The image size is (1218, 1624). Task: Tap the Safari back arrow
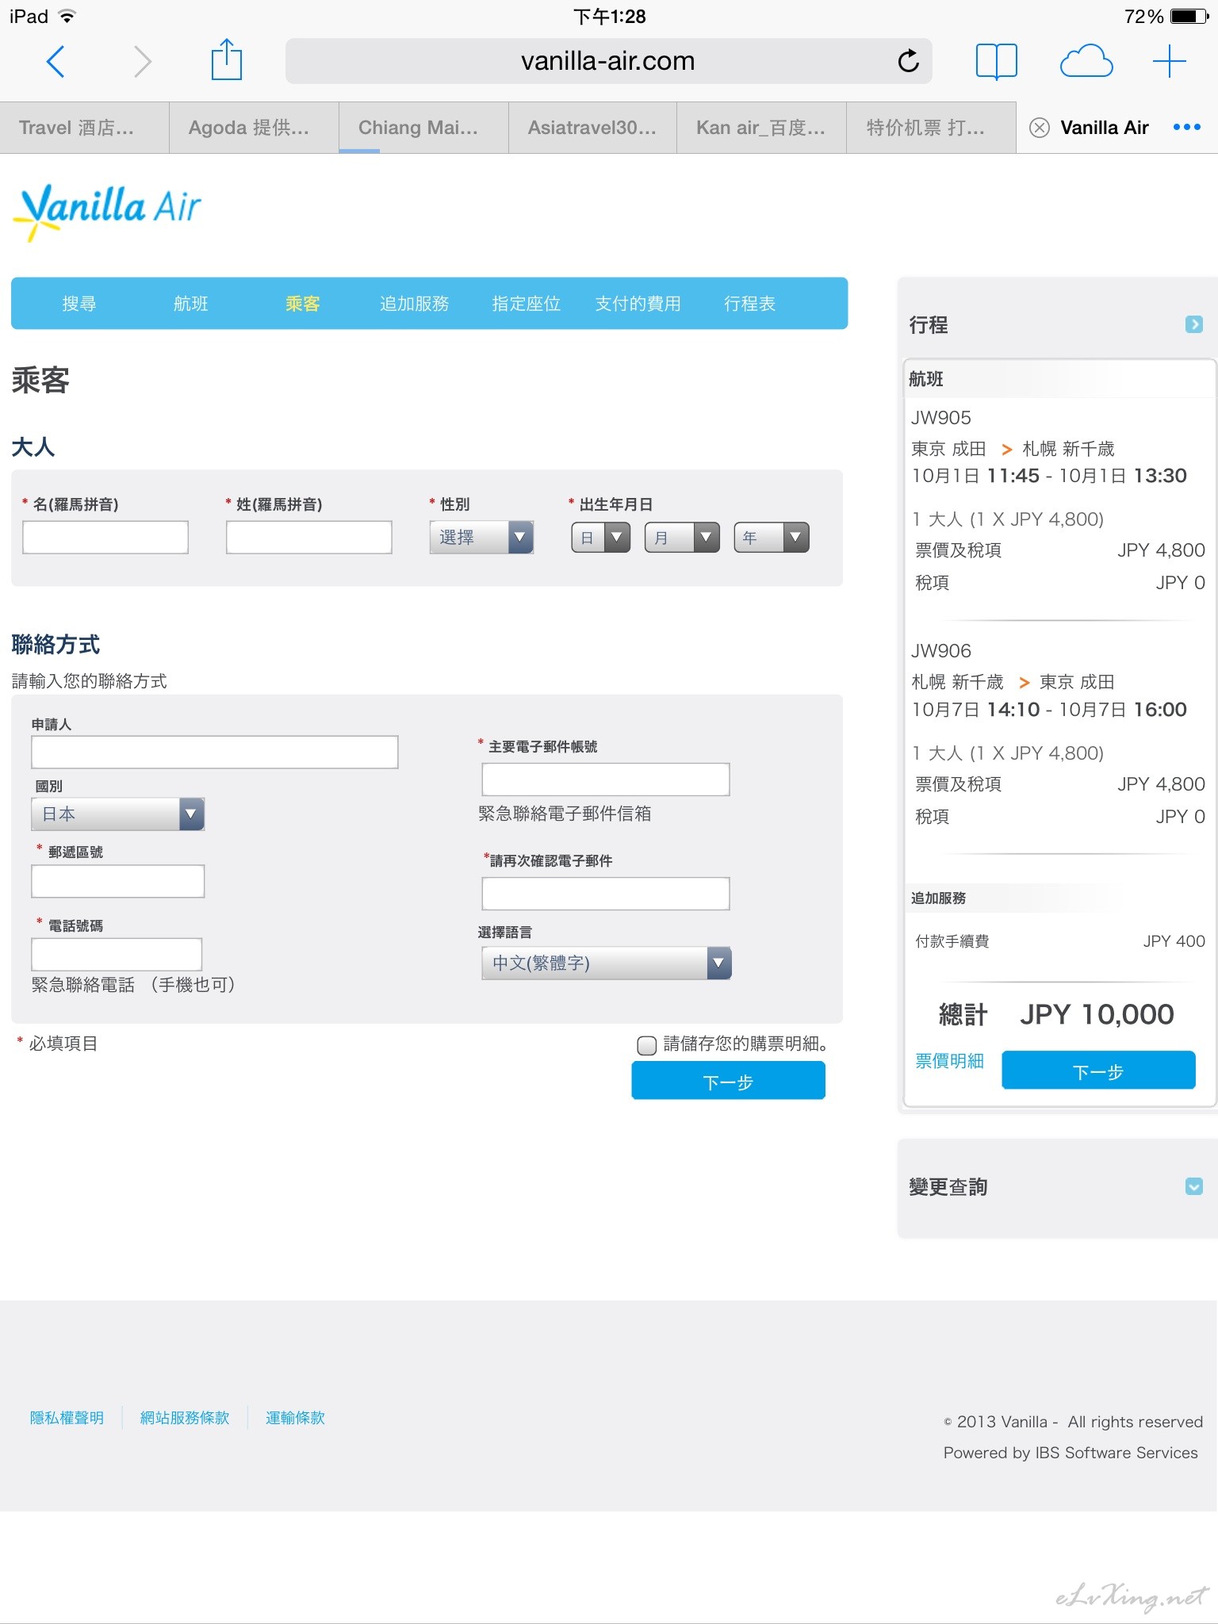(56, 61)
